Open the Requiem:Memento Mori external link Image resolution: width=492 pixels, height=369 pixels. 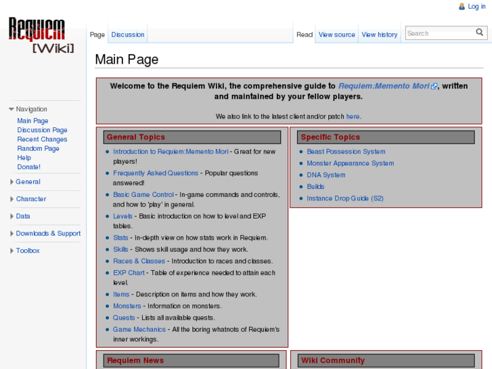pyautogui.click(x=384, y=86)
